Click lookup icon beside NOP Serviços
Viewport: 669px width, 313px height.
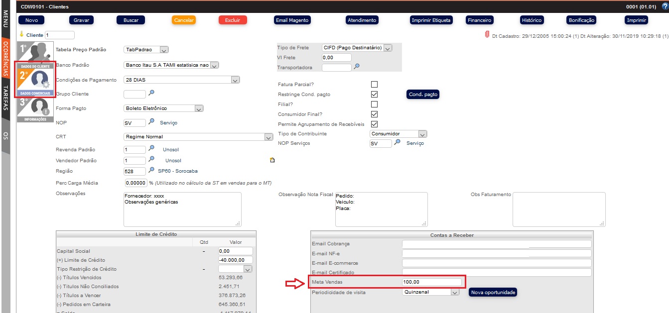coord(397,143)
